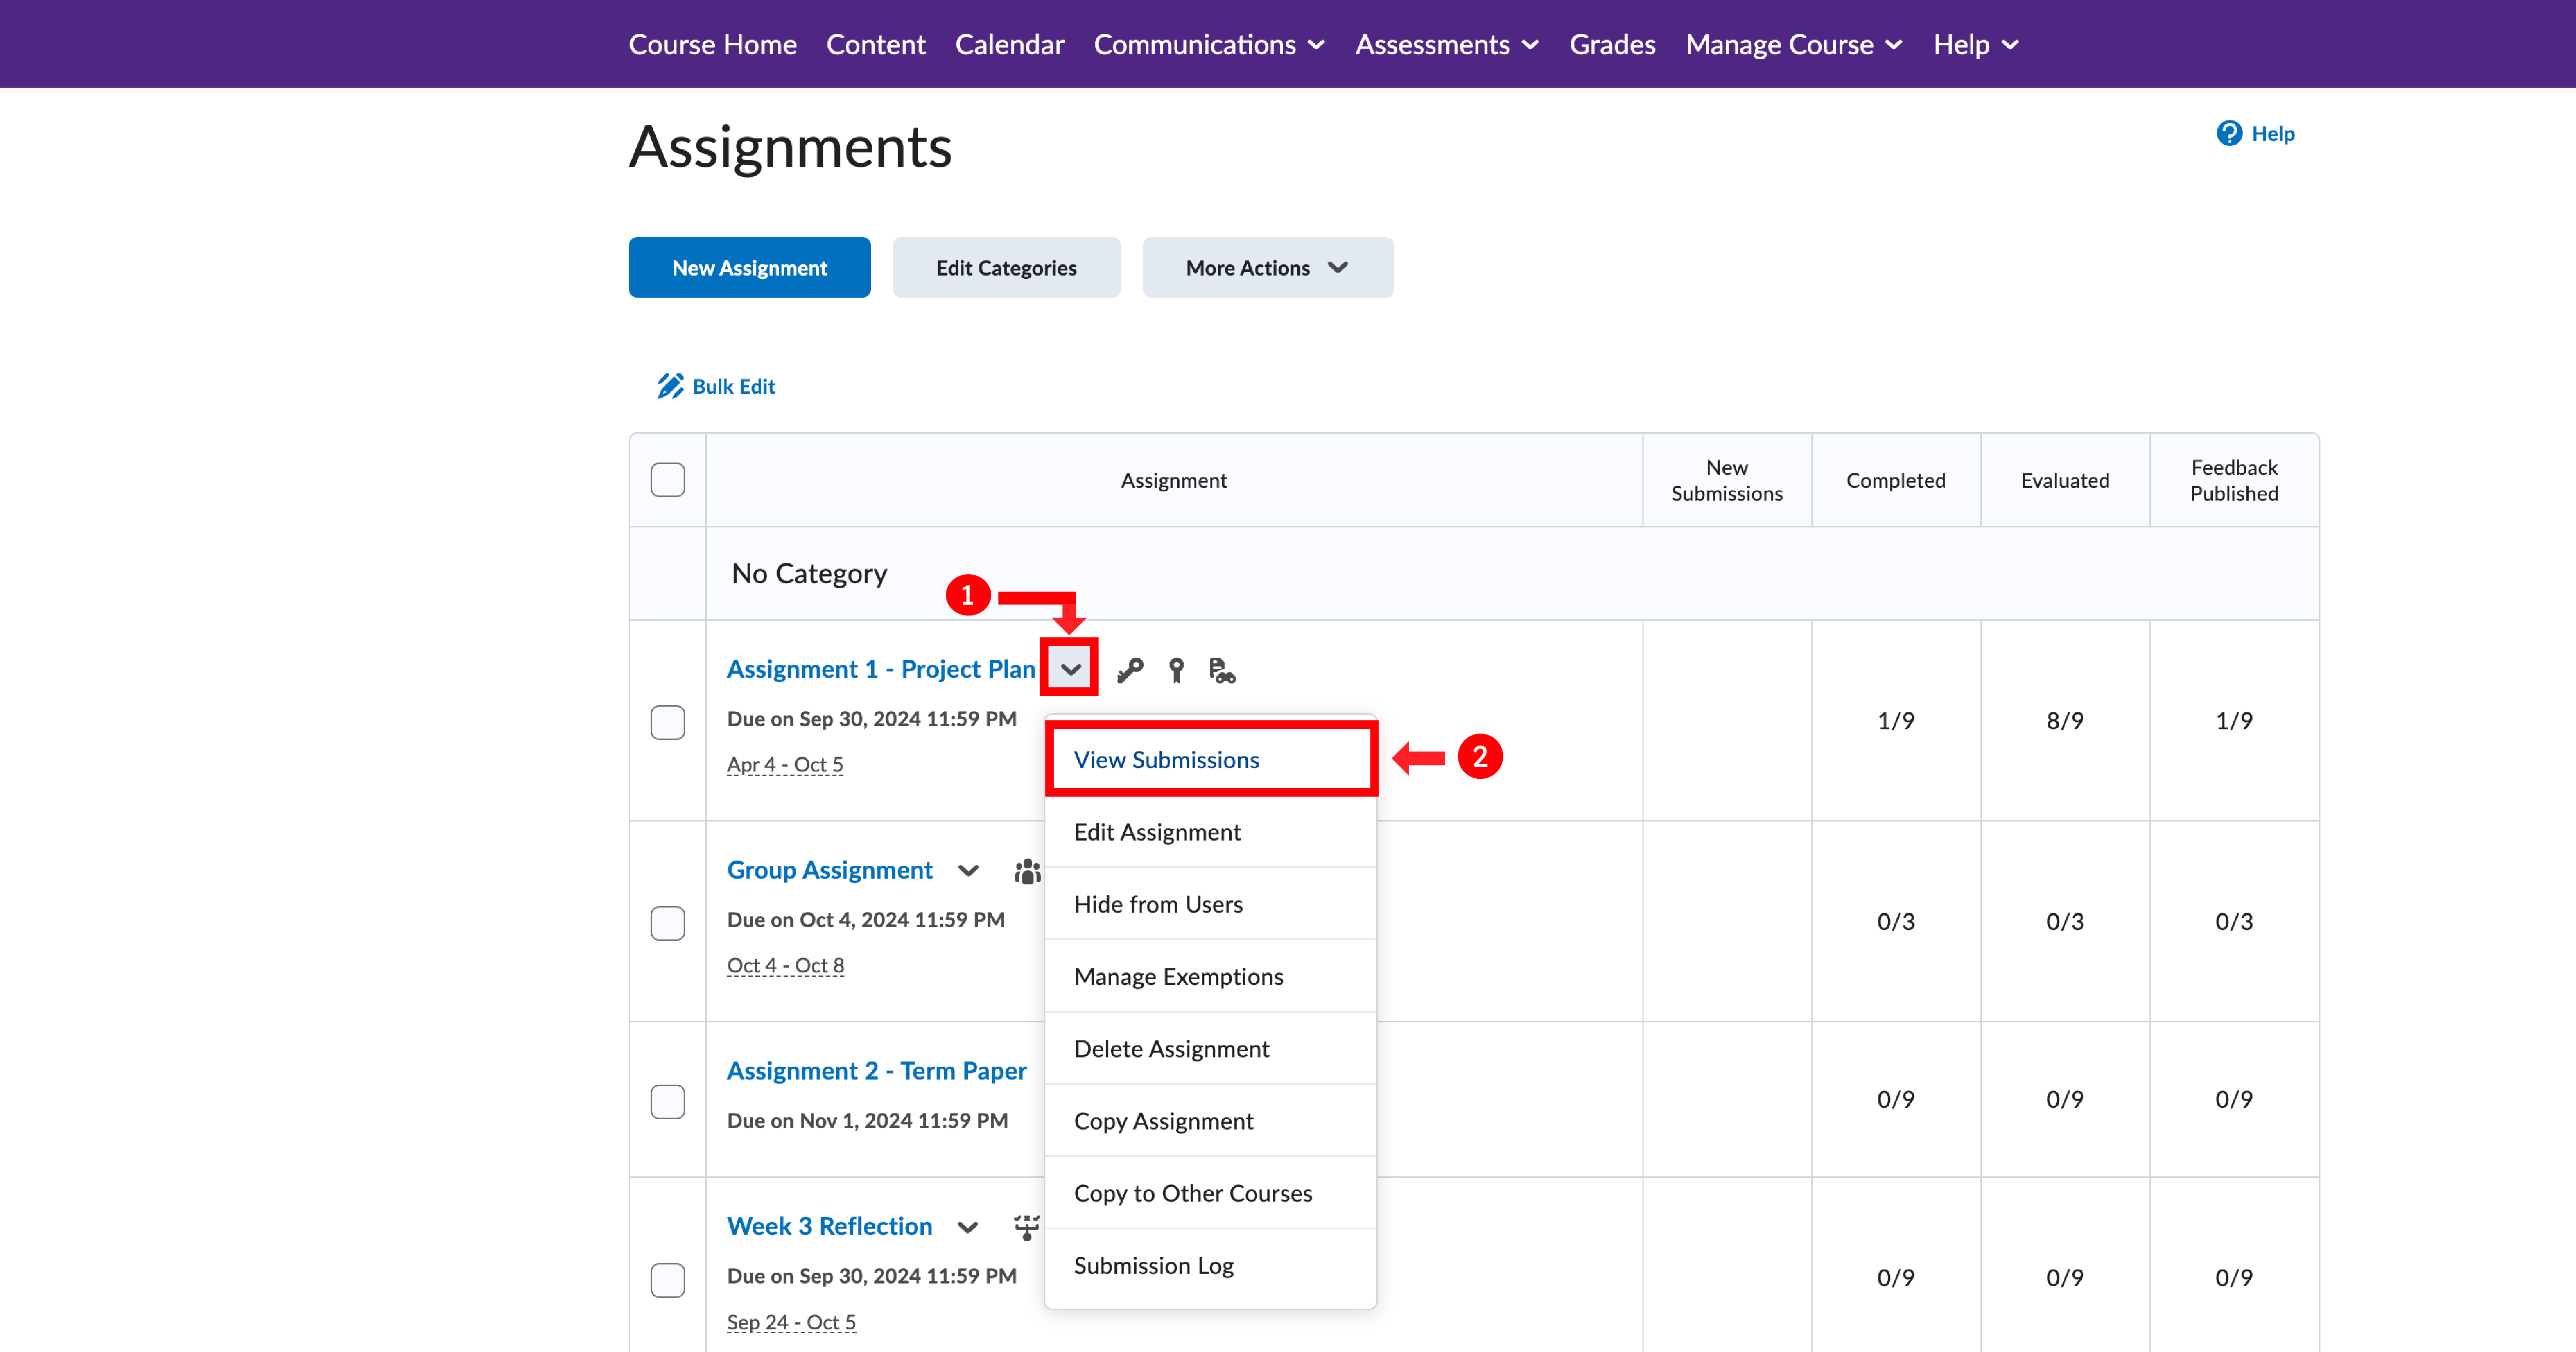
Task: Select Copy to Other Courses menu entry
Action: click(x=1192, y=1193)
